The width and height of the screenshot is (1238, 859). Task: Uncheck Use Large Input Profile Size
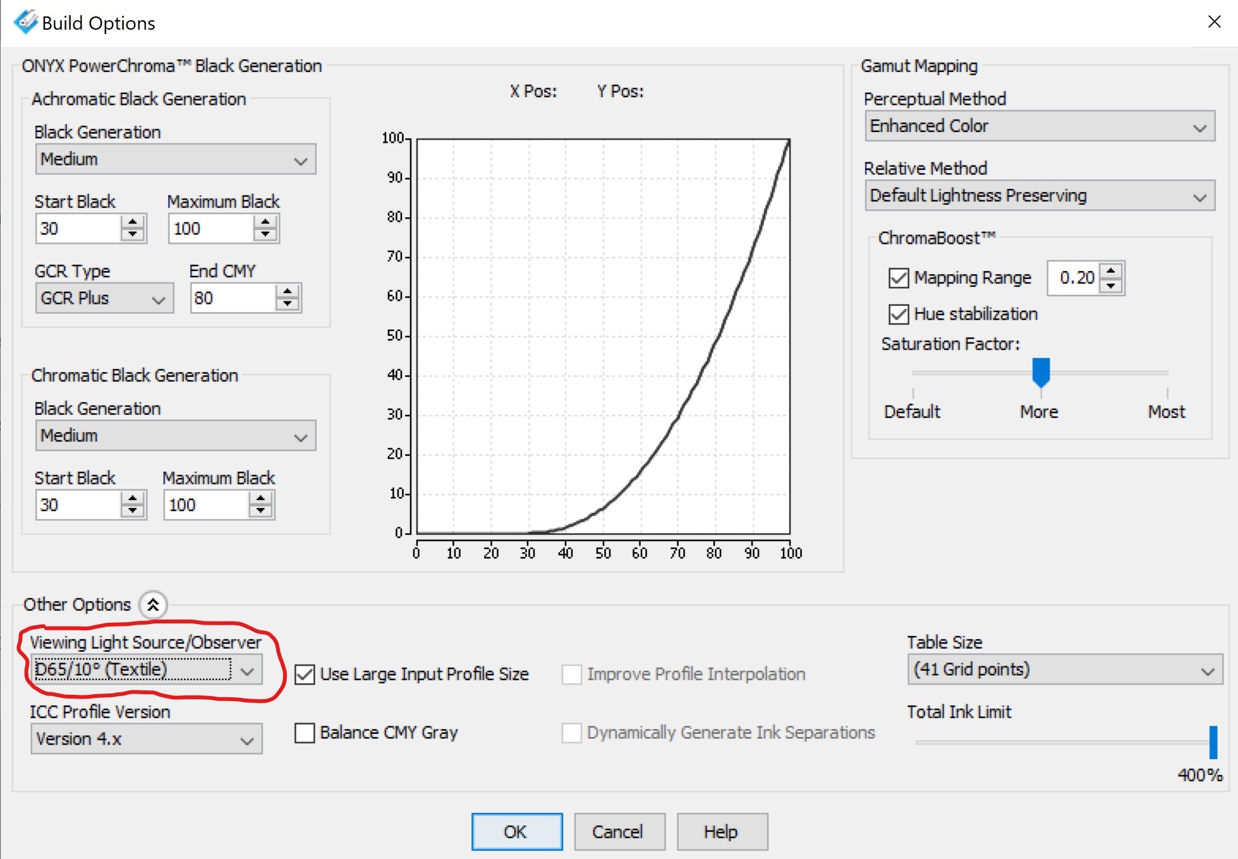pos(305,674)
